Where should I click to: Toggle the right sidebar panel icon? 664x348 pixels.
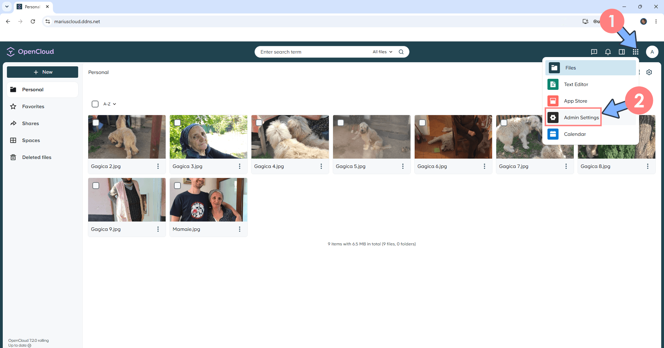click(x=621, y=52)
